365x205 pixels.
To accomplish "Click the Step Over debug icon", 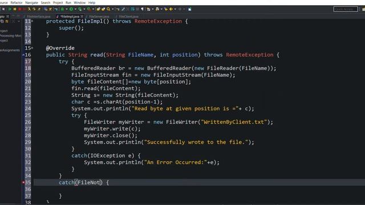I will (34, 9).
